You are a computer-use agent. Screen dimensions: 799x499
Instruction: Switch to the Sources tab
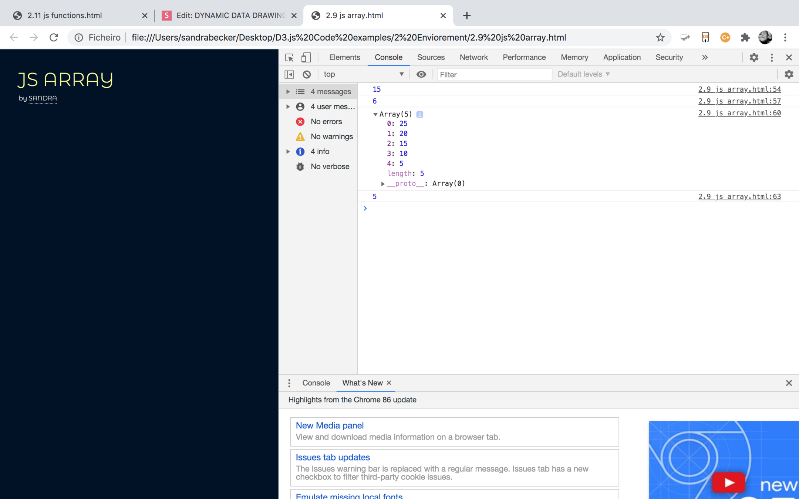[x=431, y=57]
